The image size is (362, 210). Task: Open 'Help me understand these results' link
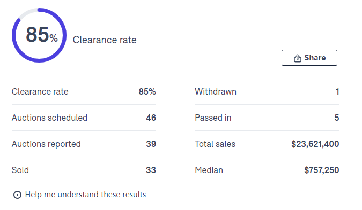85,195
